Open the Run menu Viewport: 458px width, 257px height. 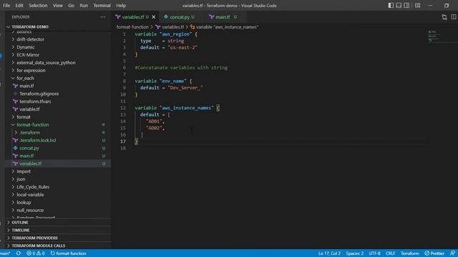tap(84, 6)
